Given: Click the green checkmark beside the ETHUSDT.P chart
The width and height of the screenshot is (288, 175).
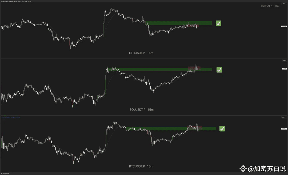Looking at the screenshot, I should tap(218, 23).
